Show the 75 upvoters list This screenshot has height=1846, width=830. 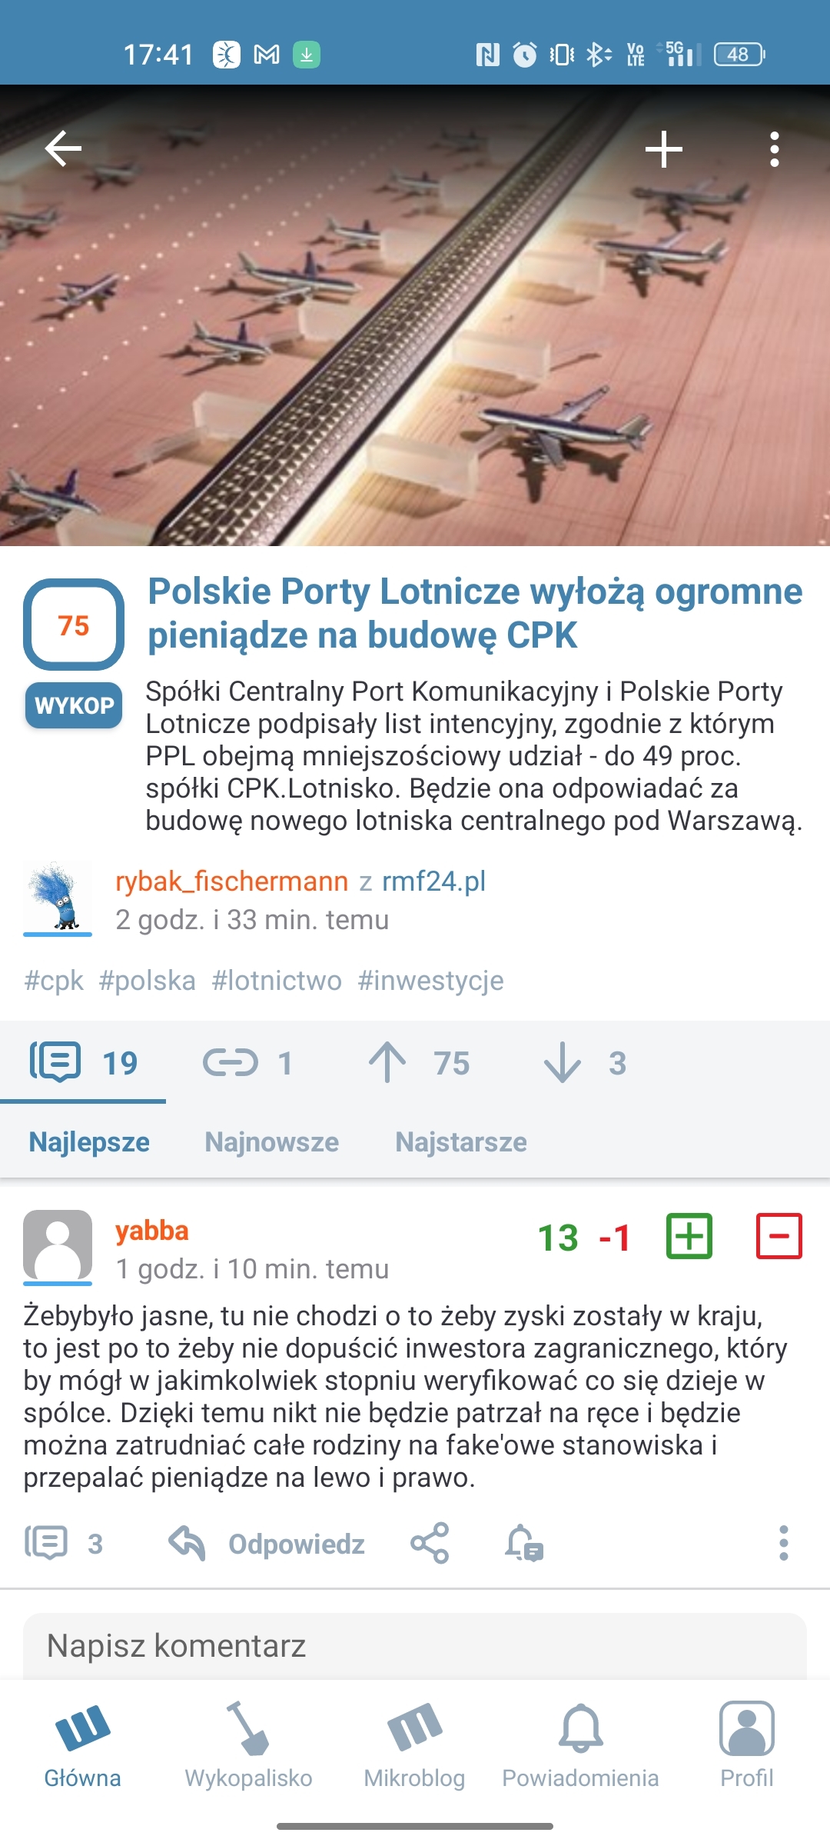pyautogui.click(x=420, y=1063)
